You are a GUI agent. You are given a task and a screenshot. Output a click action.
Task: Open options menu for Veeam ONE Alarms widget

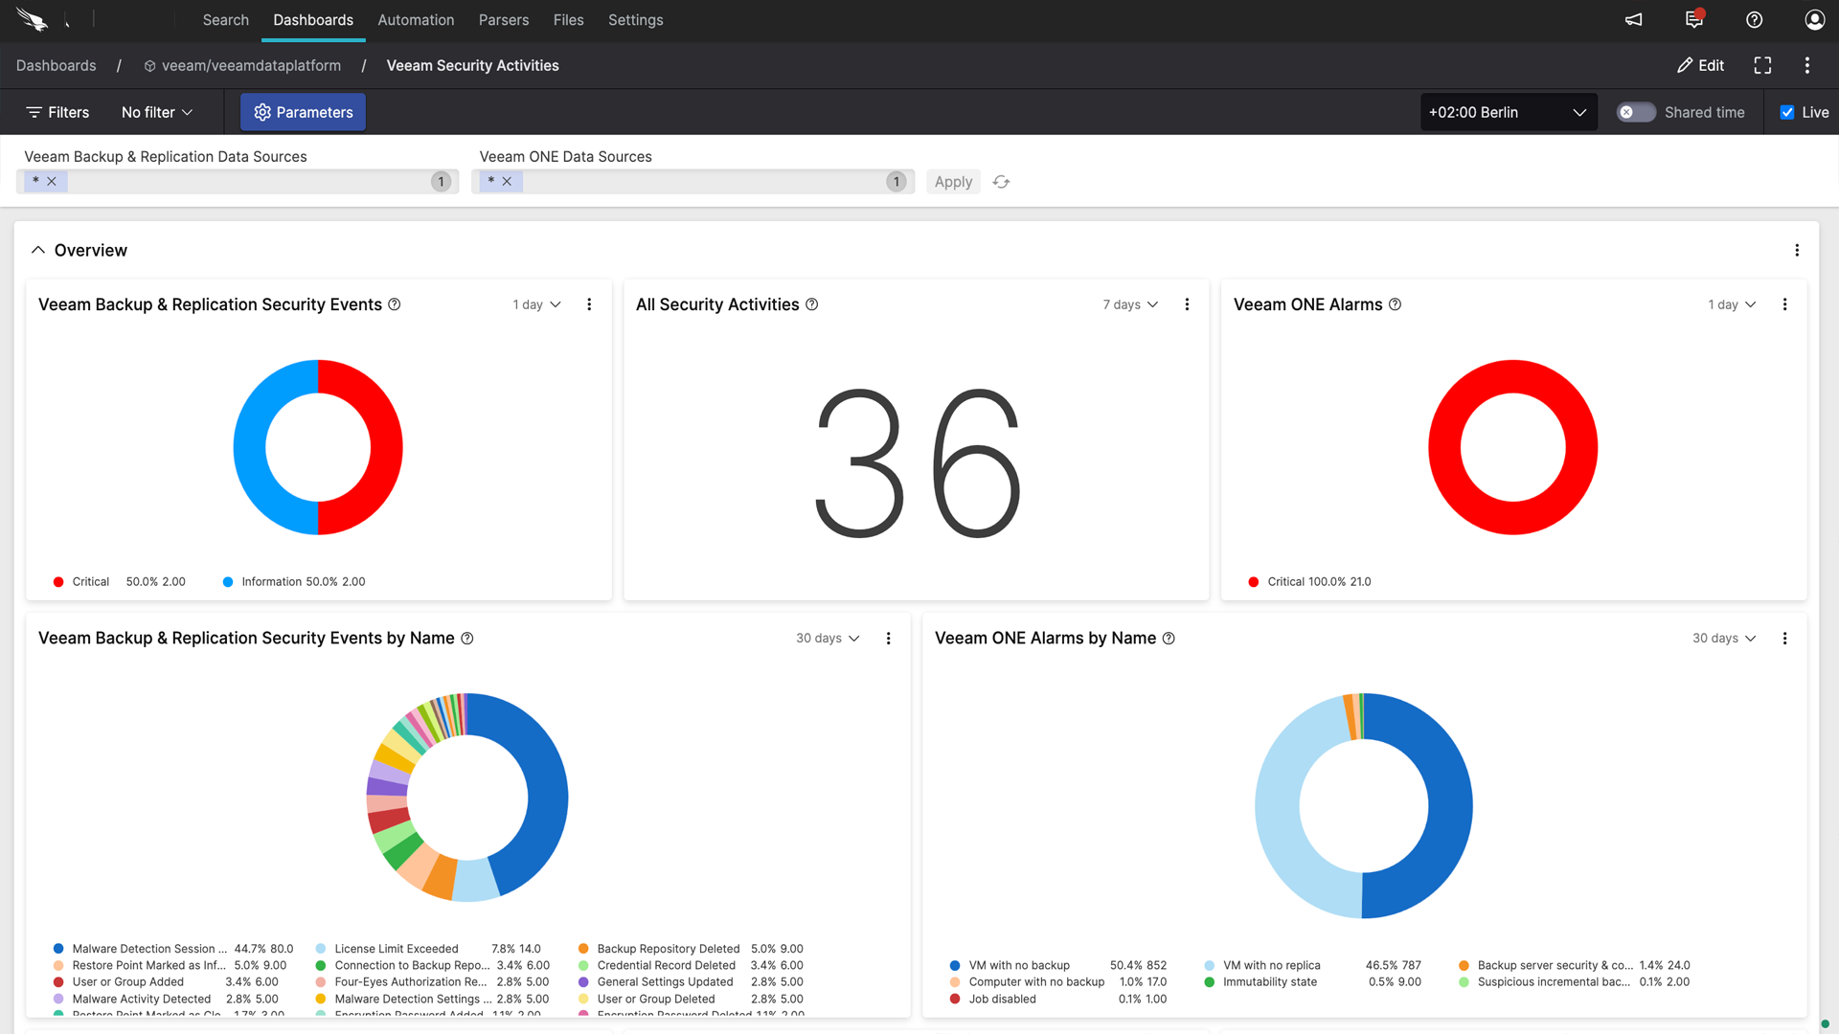pyautogui.click(x=1784, y=304)
